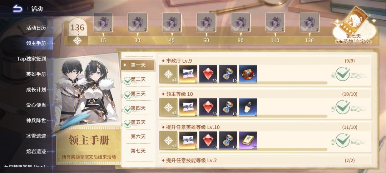Open 活动日历 in the sidebar

coord(36,28)
